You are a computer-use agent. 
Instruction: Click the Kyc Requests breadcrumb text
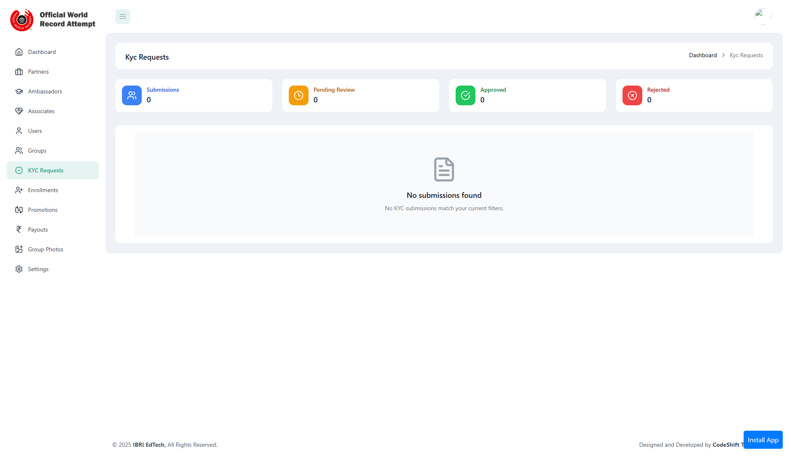746,55
